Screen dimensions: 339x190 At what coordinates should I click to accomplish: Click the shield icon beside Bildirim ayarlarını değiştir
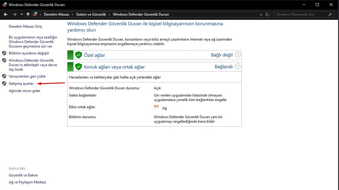point(4,53)
